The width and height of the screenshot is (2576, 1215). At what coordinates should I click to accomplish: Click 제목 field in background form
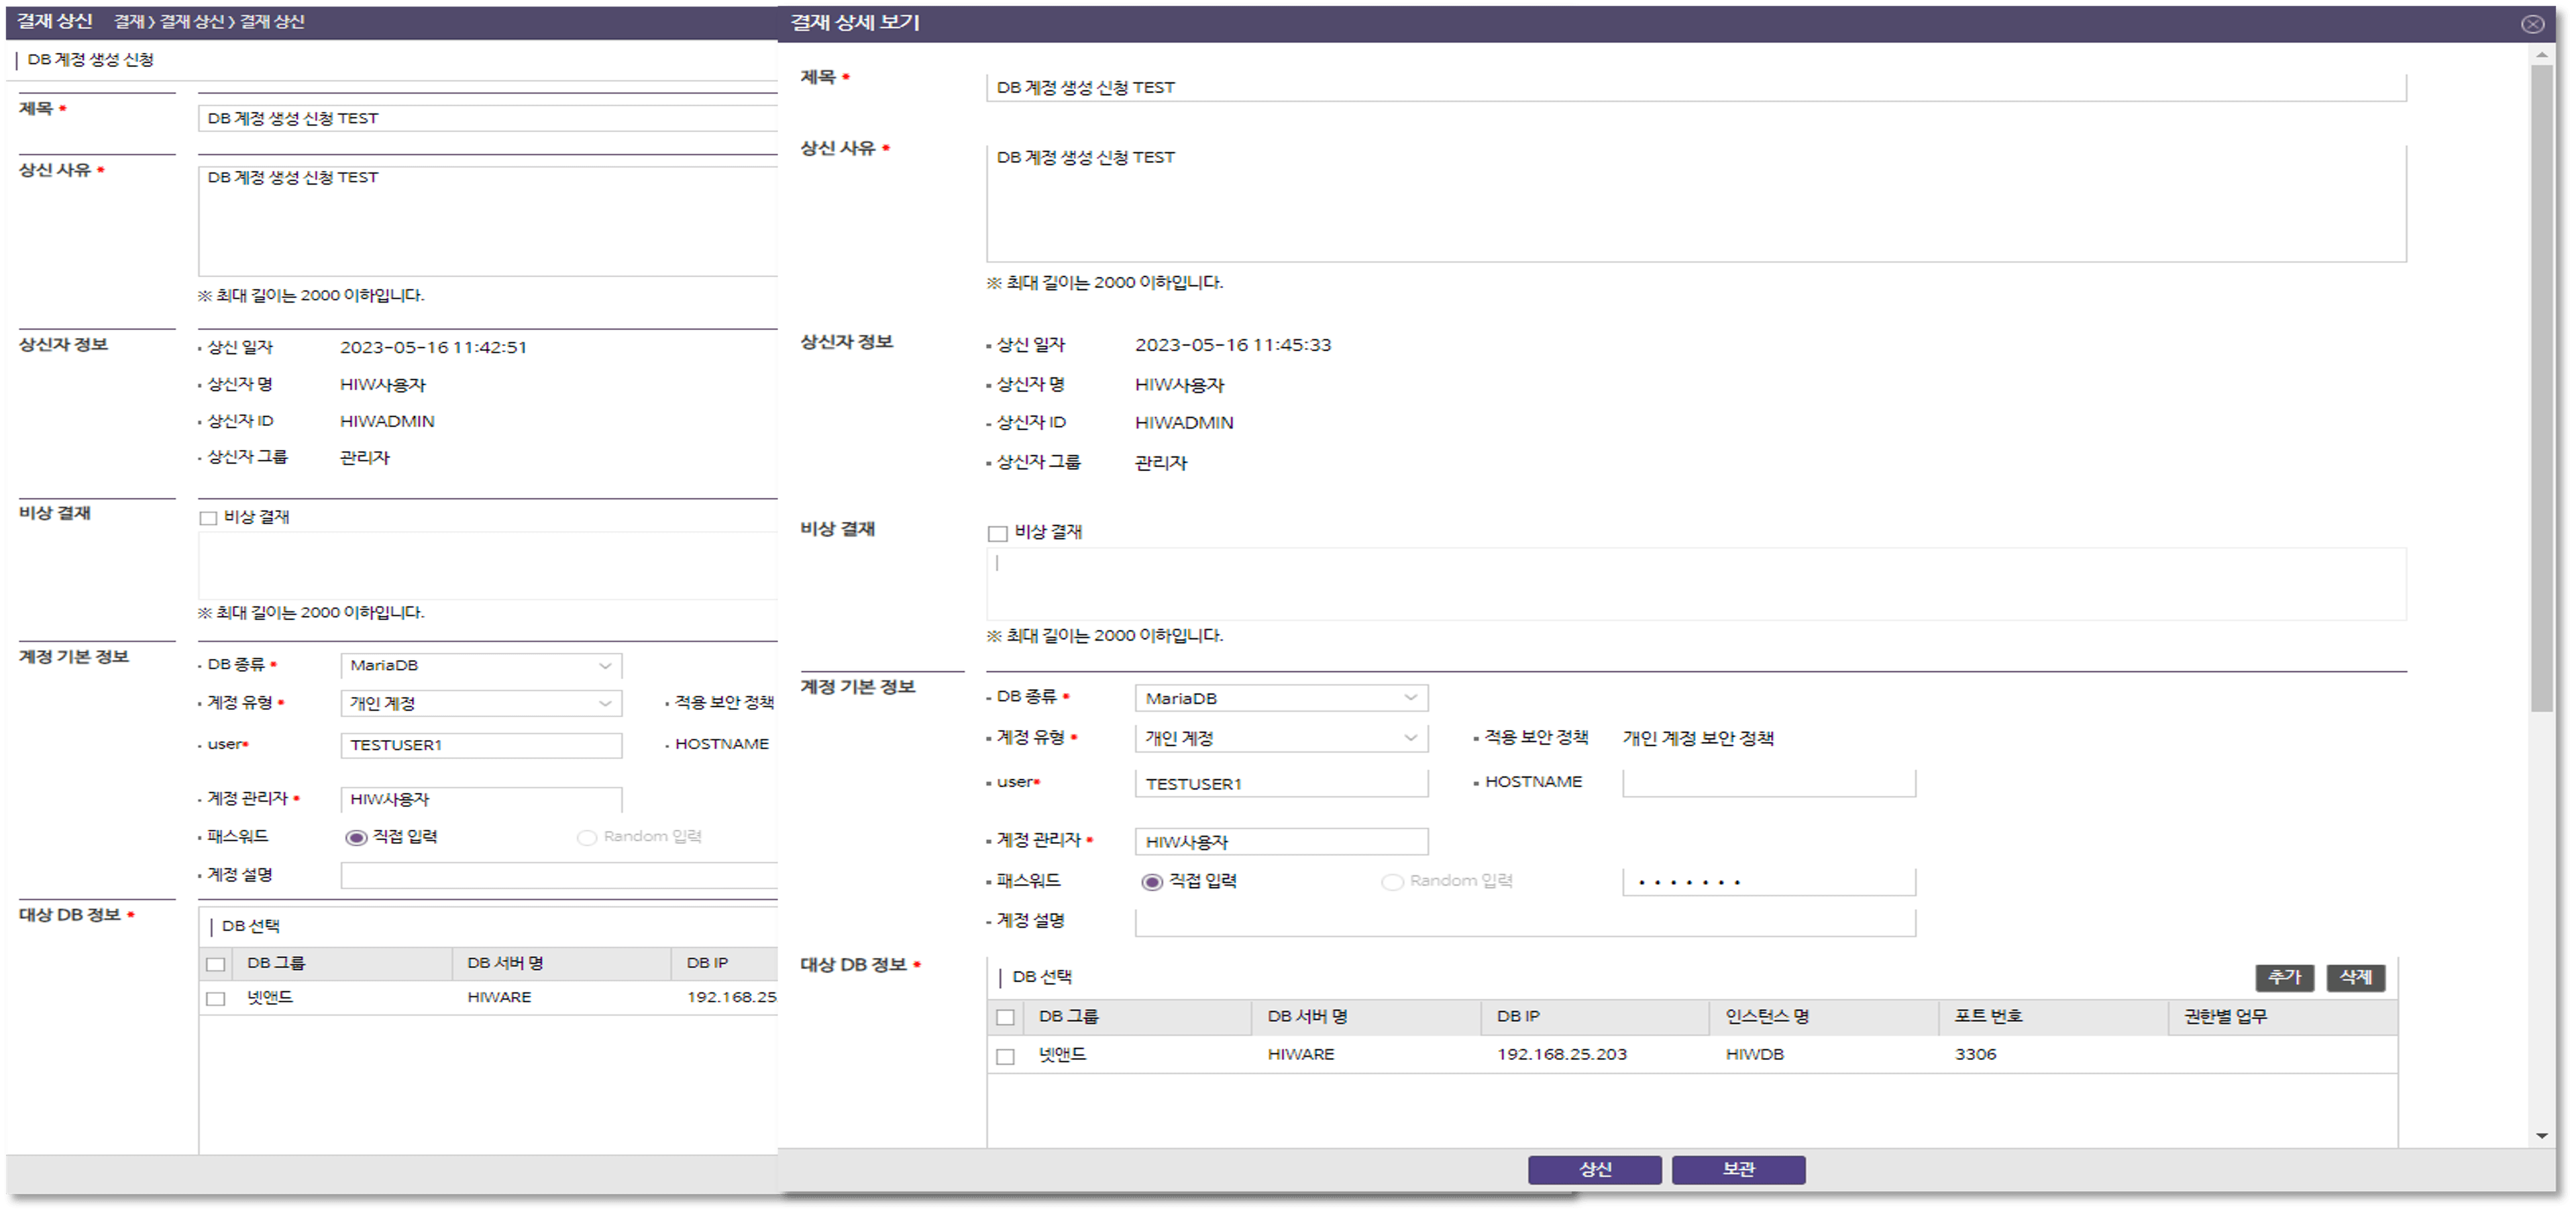(488, 118)
